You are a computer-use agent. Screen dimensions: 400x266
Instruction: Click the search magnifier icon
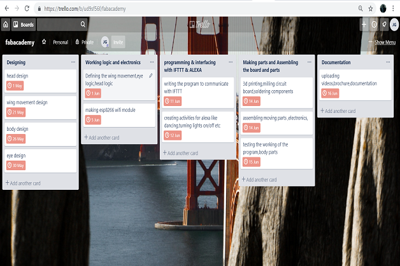(83, 24)
